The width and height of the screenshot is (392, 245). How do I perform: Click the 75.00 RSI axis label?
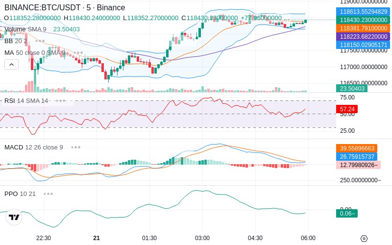(347, 98)
